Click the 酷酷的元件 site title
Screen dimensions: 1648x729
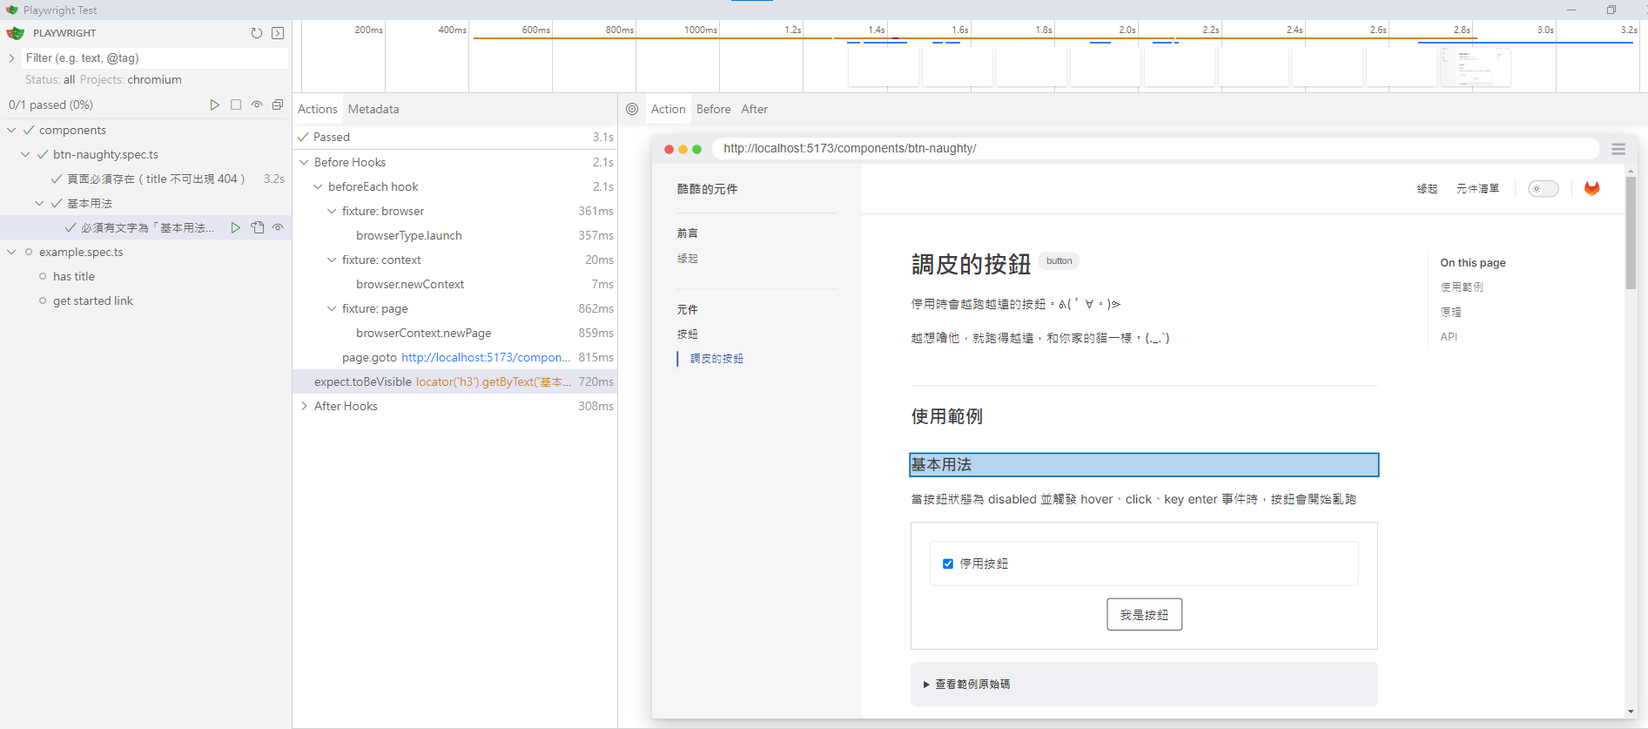click(707, 189)
